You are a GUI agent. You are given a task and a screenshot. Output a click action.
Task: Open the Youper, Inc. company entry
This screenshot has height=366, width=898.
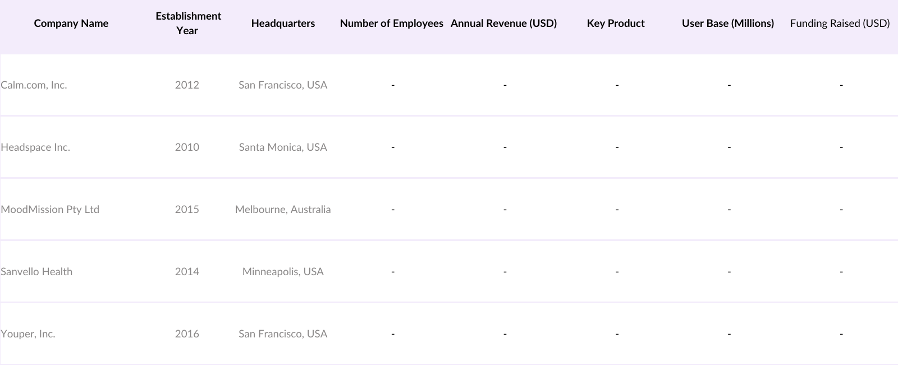tap(28, 334)
